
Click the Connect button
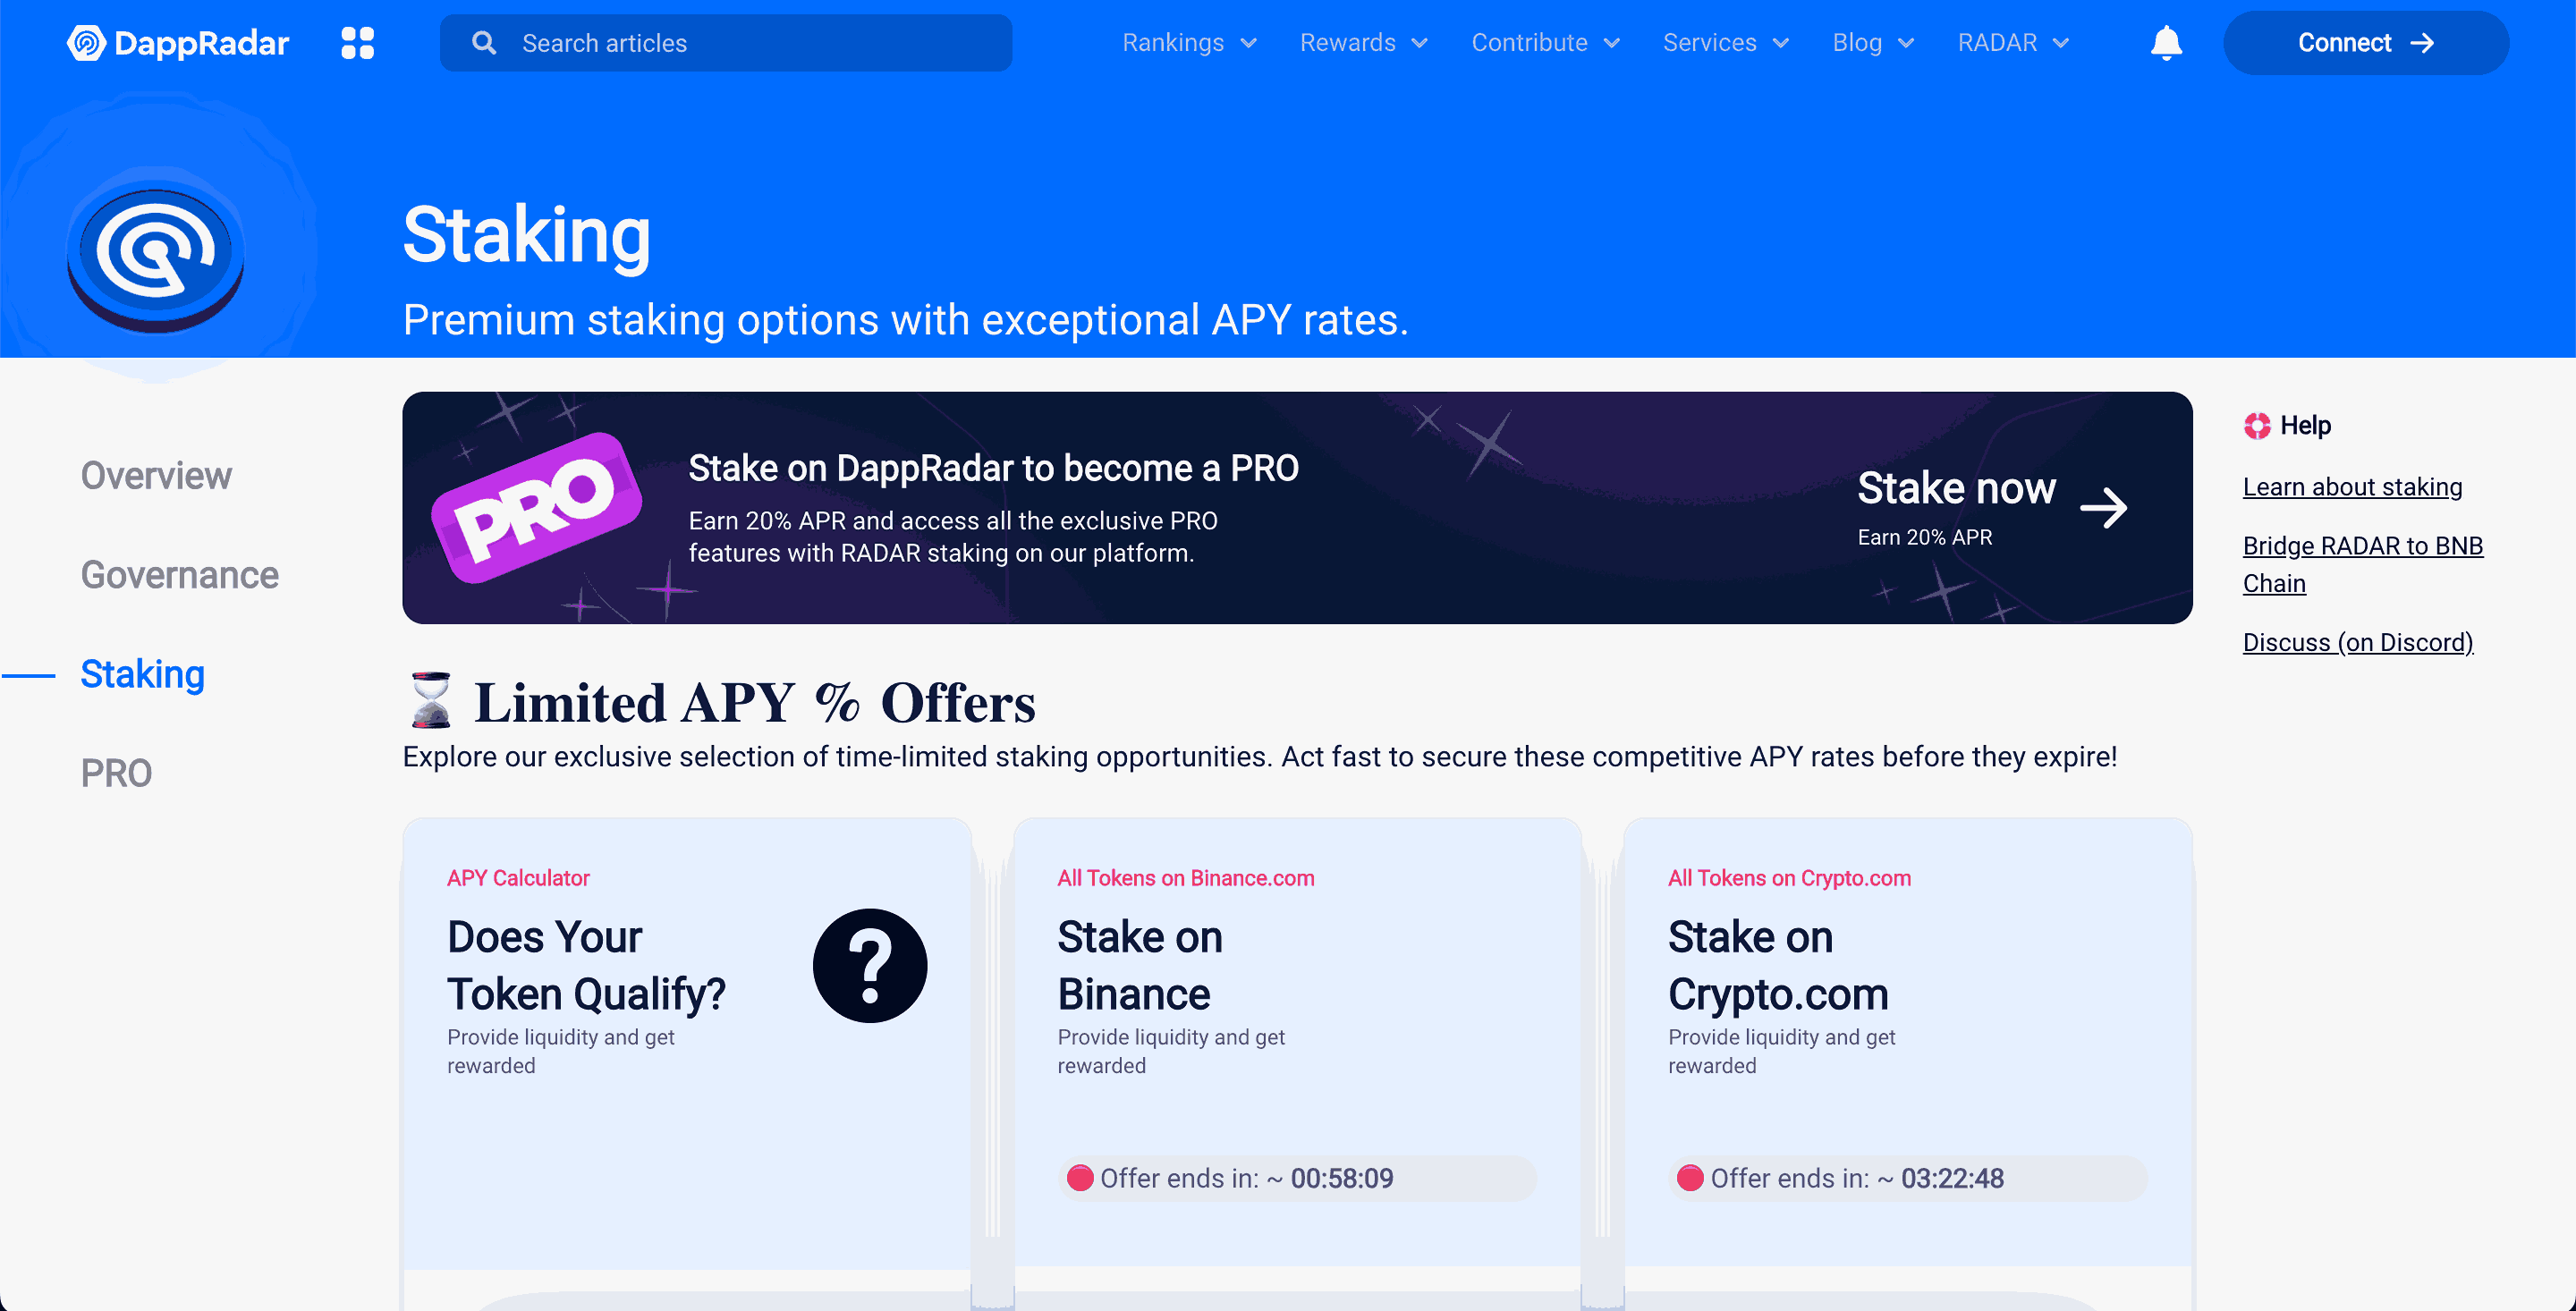pos(2365,43)
